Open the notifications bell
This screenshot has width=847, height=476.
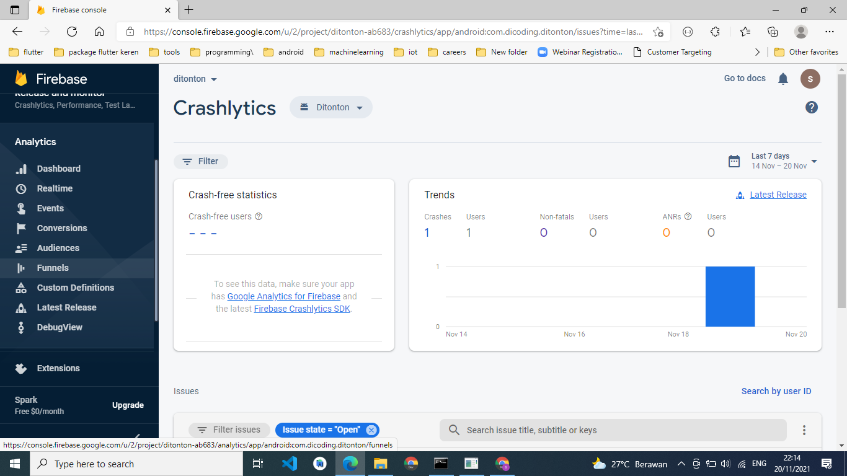pos(783,79)
